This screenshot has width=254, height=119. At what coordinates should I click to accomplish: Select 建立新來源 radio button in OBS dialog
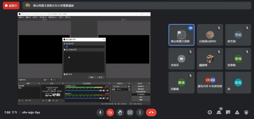pyautogui.click(x=65, y=44)
